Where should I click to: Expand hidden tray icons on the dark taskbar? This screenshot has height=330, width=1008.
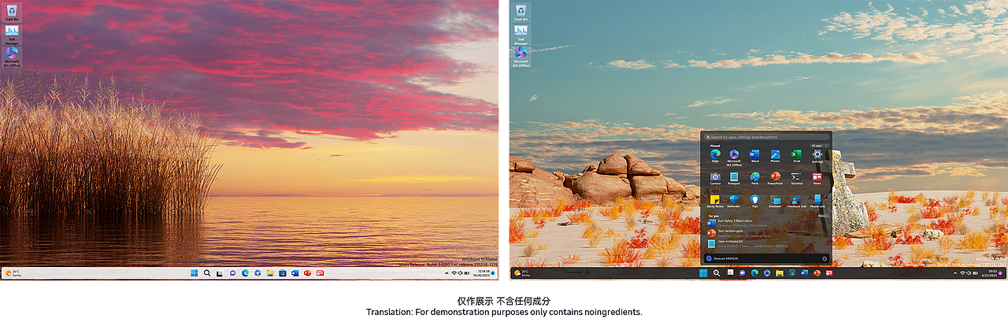click(x=955, y=273)
